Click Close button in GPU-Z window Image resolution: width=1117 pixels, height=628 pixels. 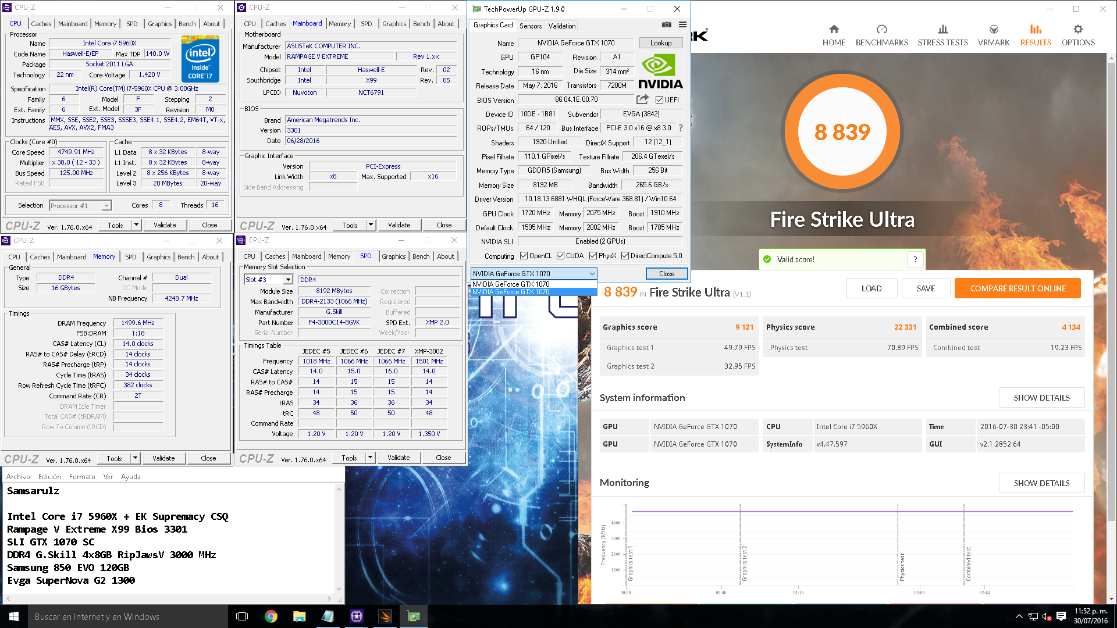click(x=667, y=274)
